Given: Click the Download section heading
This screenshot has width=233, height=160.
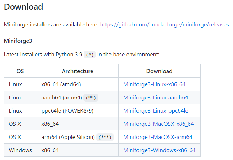Looking at the screenshot, I should click(23, 7).
